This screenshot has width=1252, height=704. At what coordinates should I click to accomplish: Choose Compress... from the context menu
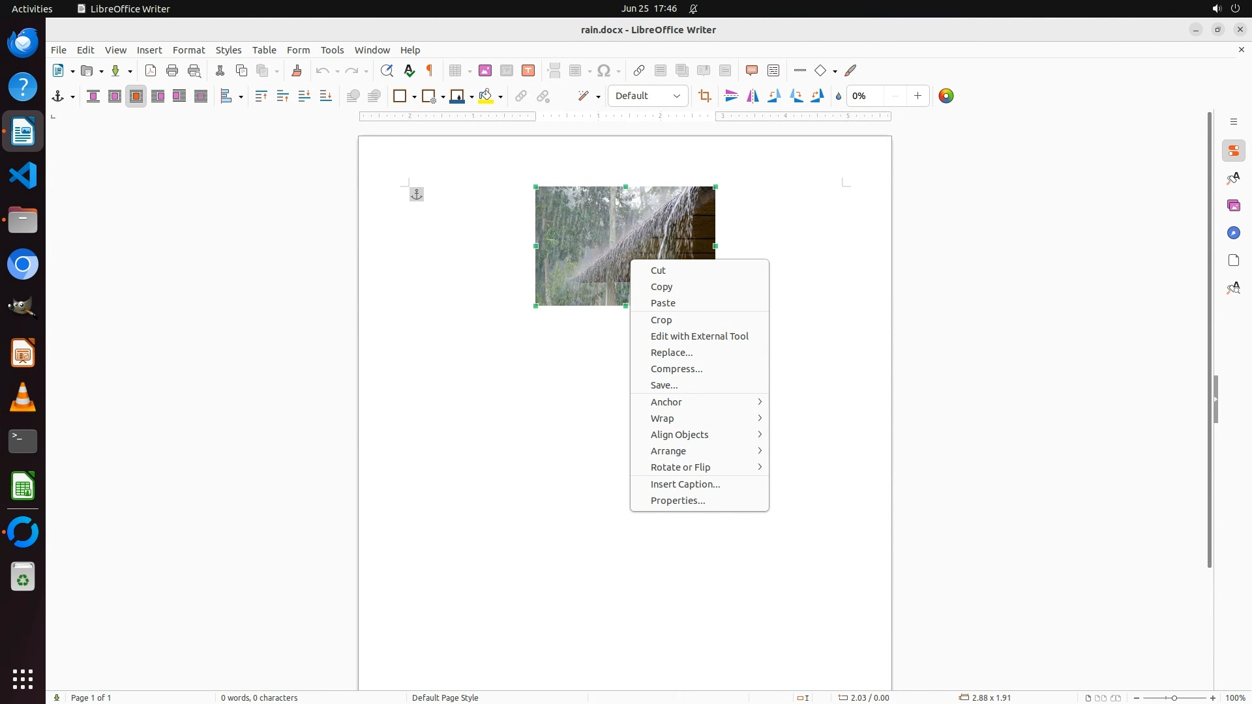click(676, 369)
